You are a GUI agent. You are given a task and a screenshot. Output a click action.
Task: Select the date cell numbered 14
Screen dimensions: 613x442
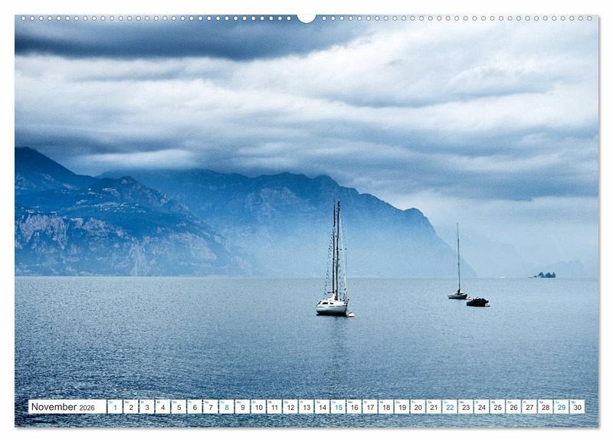pos(323,407)
